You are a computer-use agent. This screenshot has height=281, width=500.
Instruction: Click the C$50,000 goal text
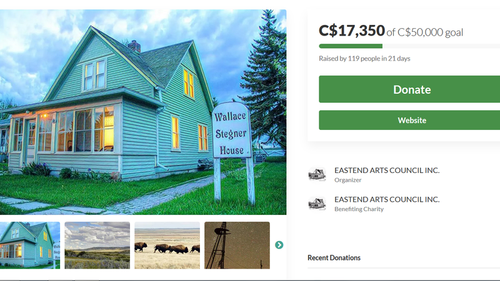430,32
